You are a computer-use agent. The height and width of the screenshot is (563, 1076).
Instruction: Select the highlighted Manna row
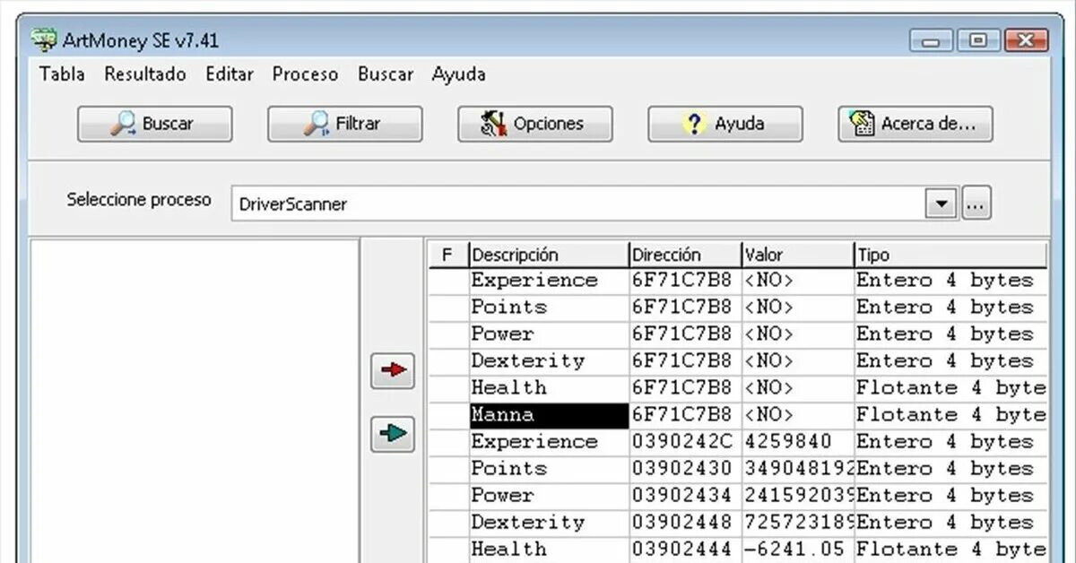737,415
